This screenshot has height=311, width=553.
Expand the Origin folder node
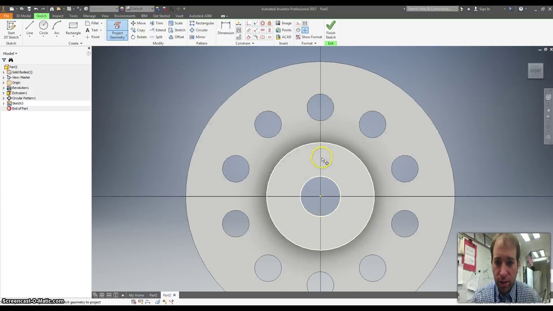pyautogui.click(x=4, y=83)
